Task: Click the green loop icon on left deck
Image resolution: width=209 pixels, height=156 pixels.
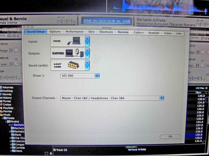Action: (19, 78)
